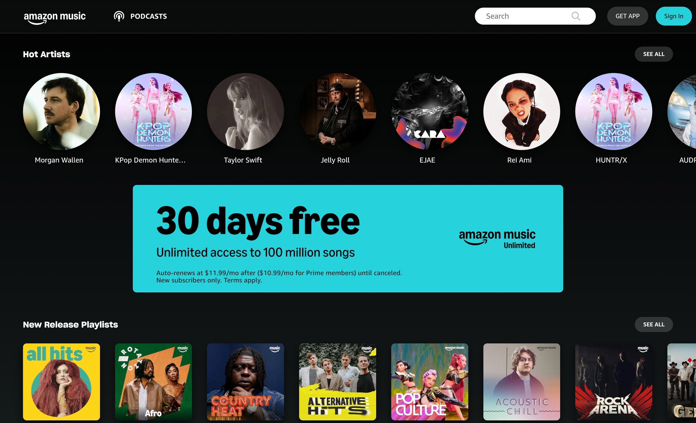Click the HUNTR/X name link

pos(611,160)
